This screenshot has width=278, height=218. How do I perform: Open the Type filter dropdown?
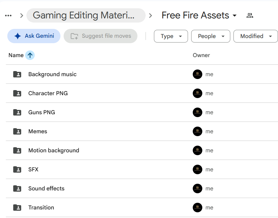[171, 36]
